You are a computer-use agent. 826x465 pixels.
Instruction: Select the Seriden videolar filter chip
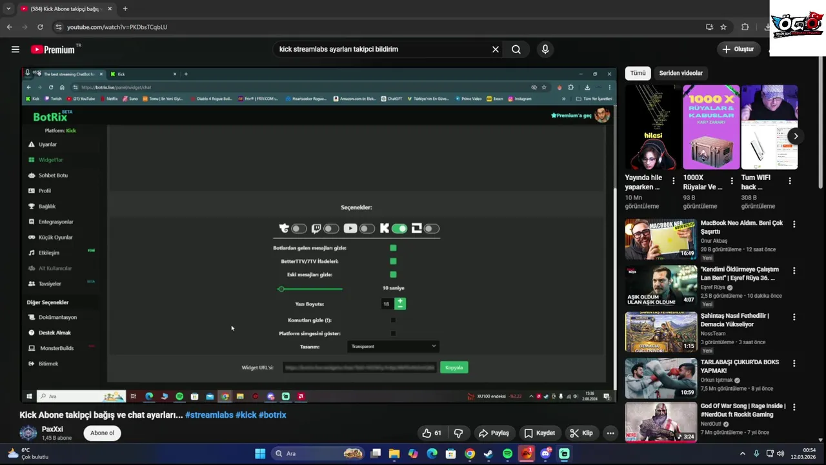pos(681,73)
